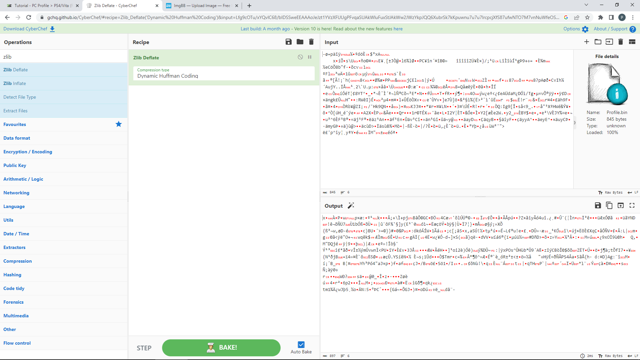Reset the pane layout icon
The image size is (640, 360).
[632, 42]
